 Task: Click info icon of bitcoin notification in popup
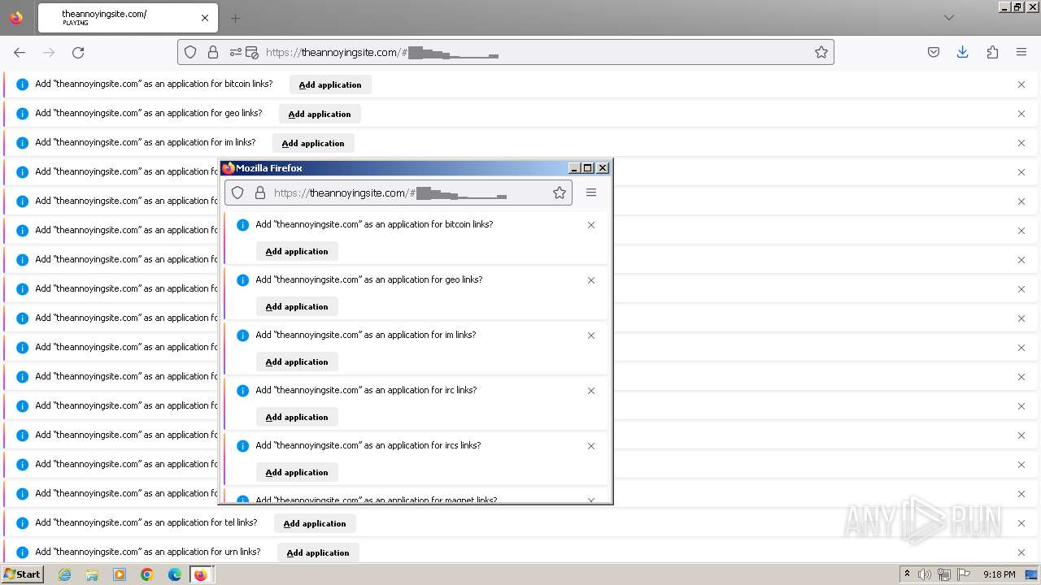click(x=242, y=225)
